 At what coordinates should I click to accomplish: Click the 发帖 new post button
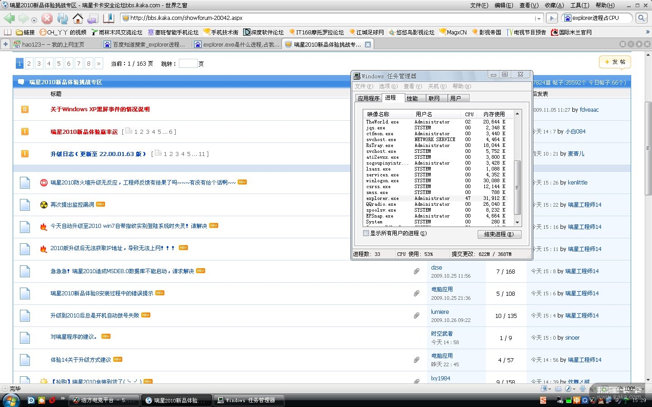[614, 62]
